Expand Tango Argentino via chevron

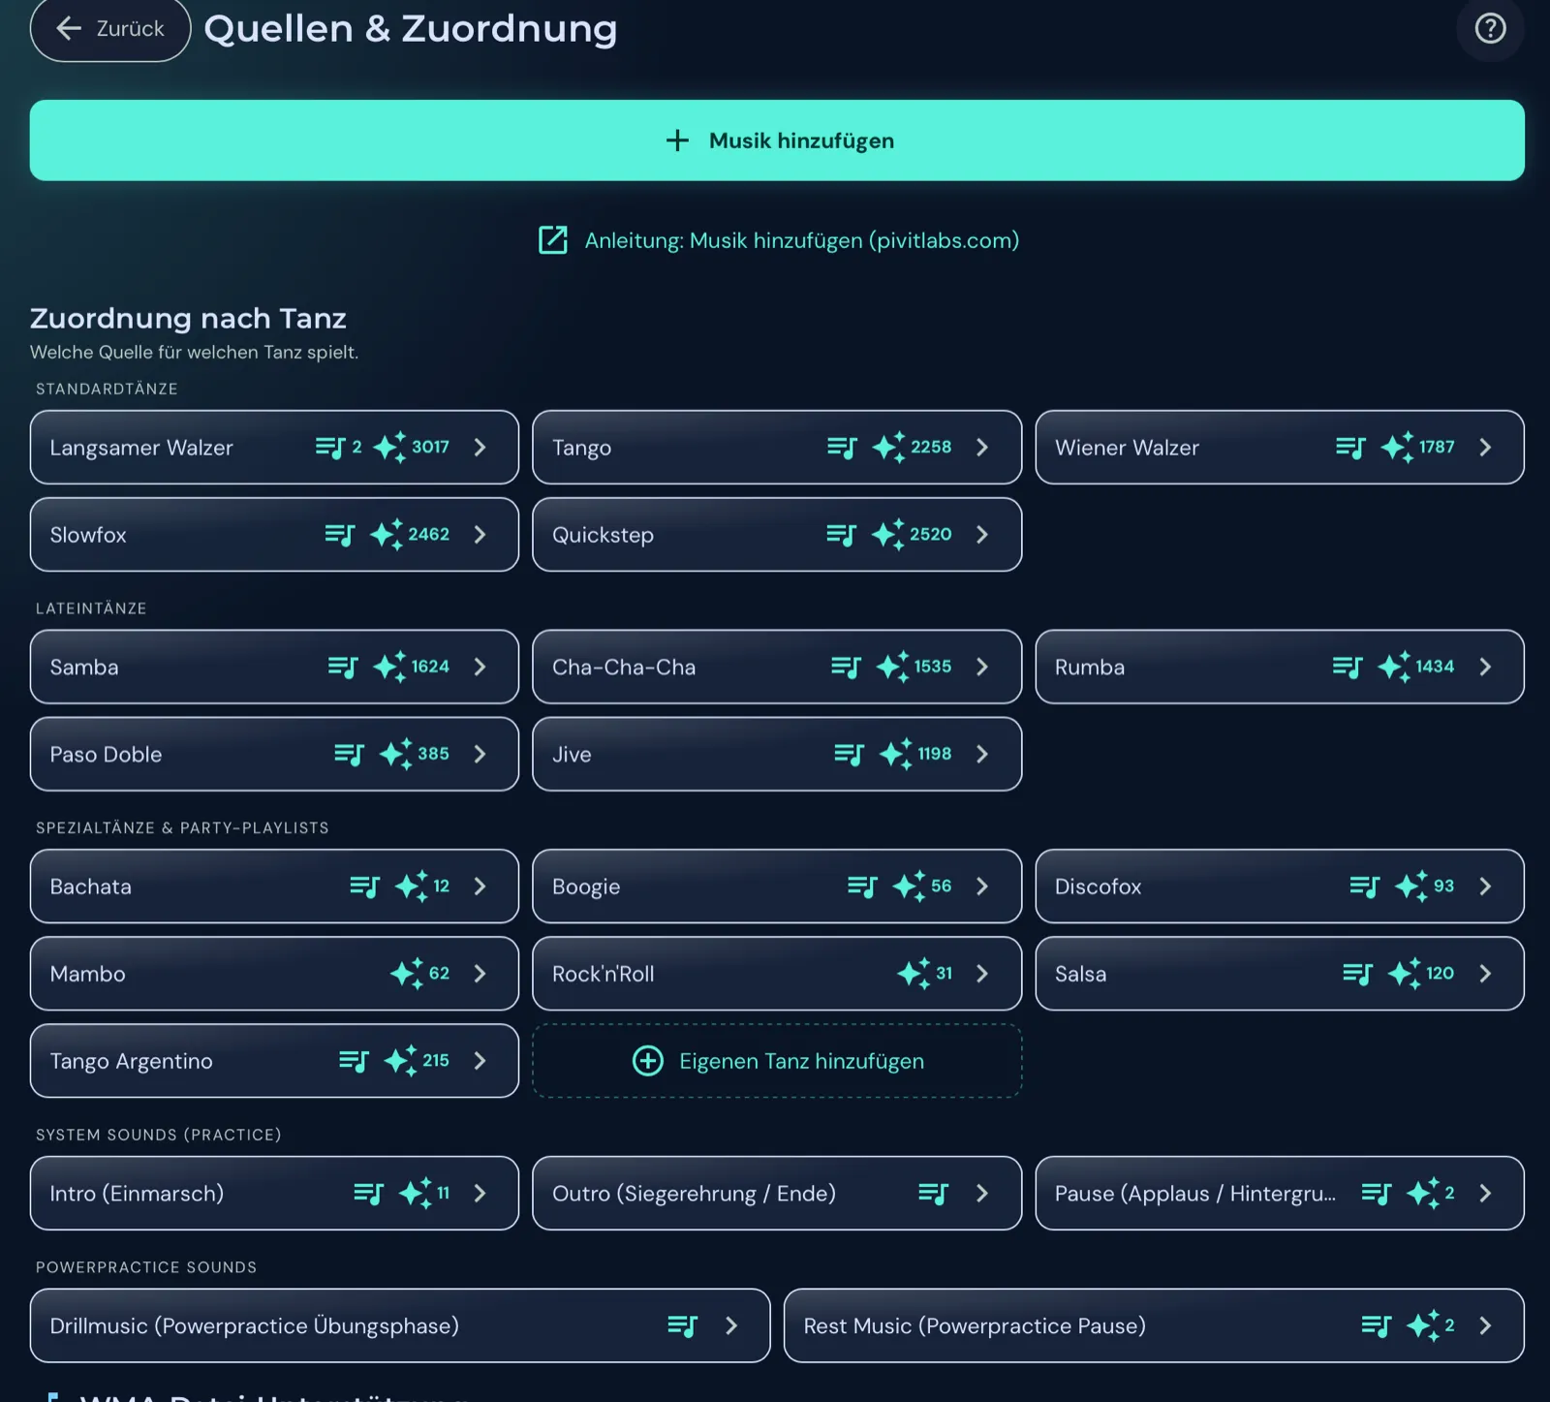click(480, 1061)
